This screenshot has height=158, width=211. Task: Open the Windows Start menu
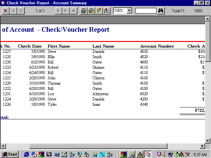pos(10,154)
